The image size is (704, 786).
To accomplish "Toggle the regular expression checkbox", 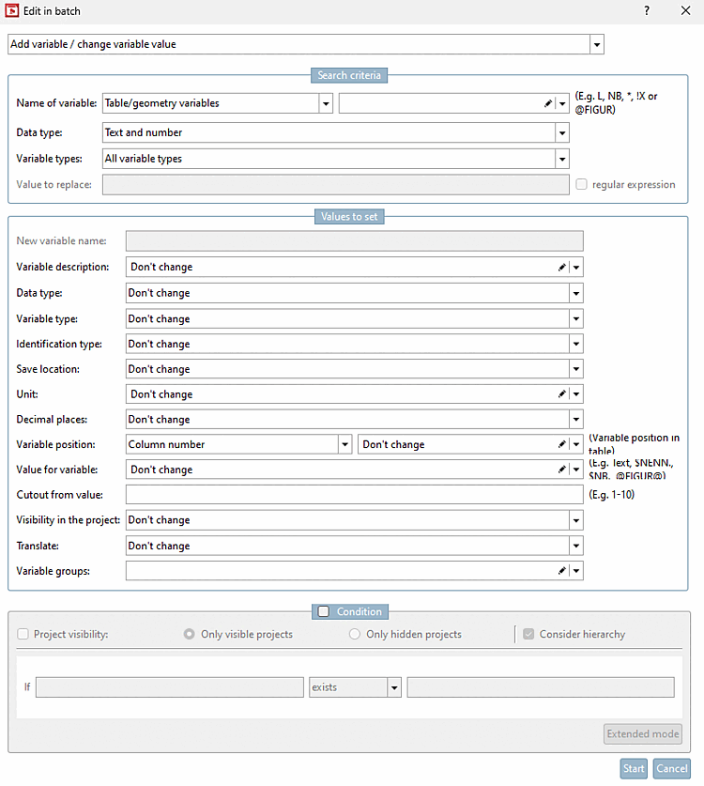I will tap(583, 185).
